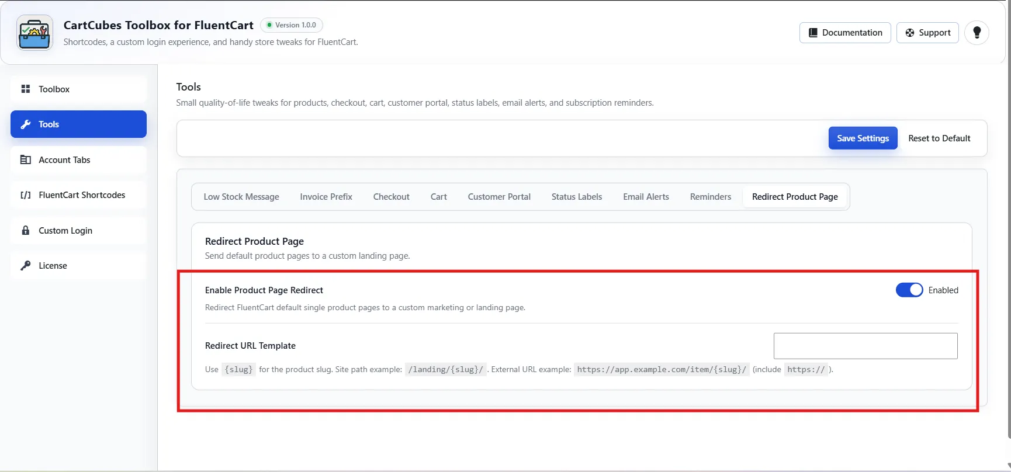Click the wrench icon beside Tools

[26, 124]
